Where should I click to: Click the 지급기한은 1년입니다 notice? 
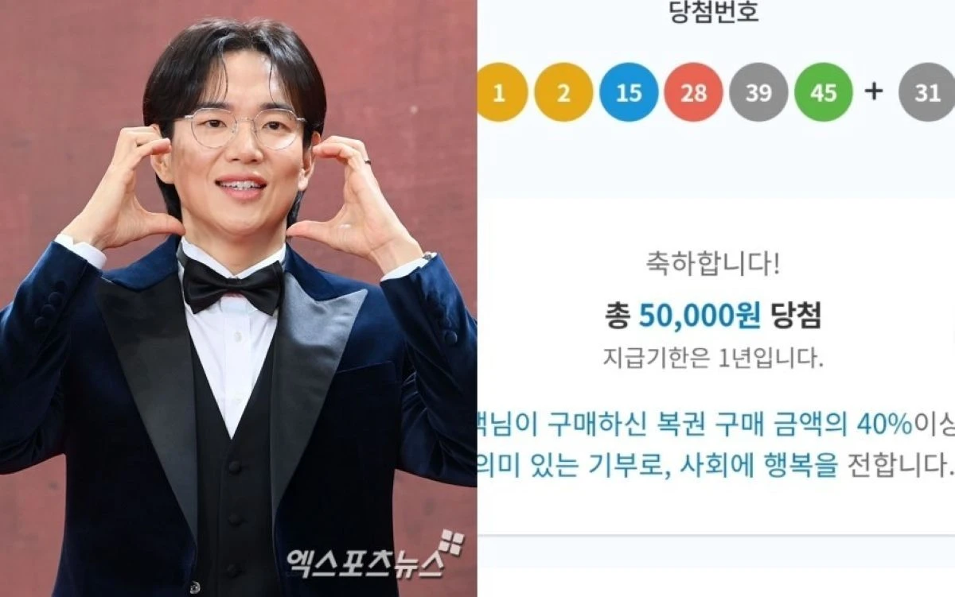pyautogui.click(x=712, y=358)
